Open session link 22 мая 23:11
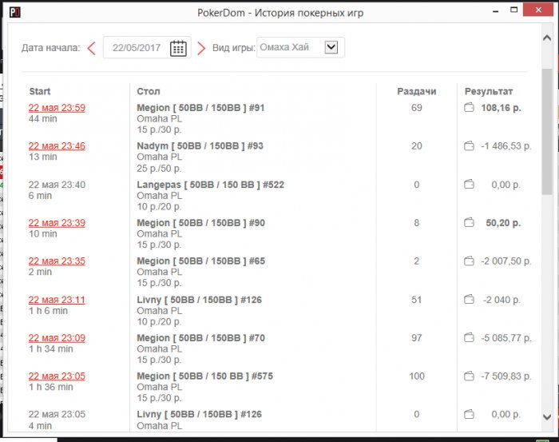 pos(57,300)
